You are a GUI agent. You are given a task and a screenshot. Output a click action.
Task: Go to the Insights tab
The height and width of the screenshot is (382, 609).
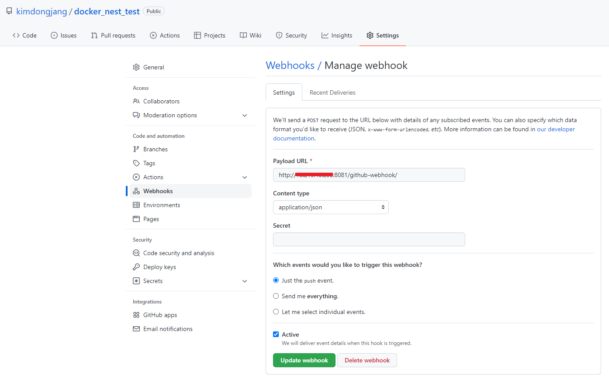(x=337, y=35)
